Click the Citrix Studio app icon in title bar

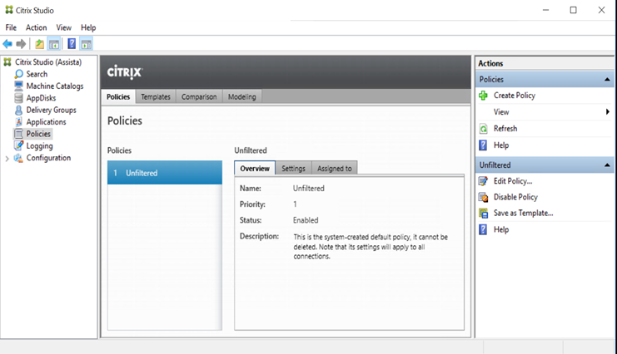click(x=9, y=10)
